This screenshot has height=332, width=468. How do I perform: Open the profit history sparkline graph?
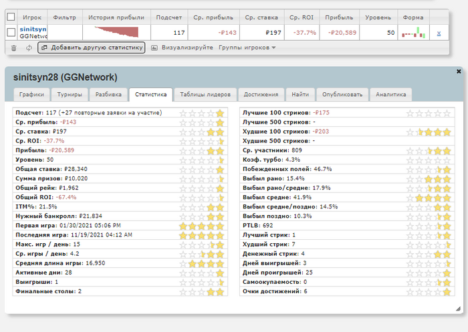pos(116,32)
